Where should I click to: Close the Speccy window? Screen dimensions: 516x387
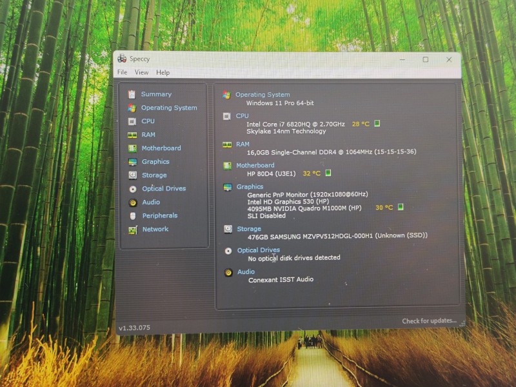(449, 59)
